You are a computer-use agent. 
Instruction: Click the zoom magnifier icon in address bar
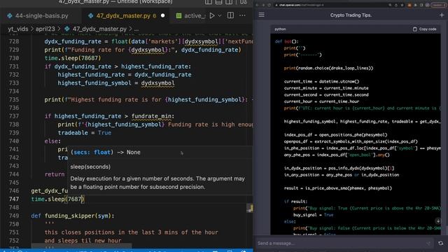(x=390, y=5)
